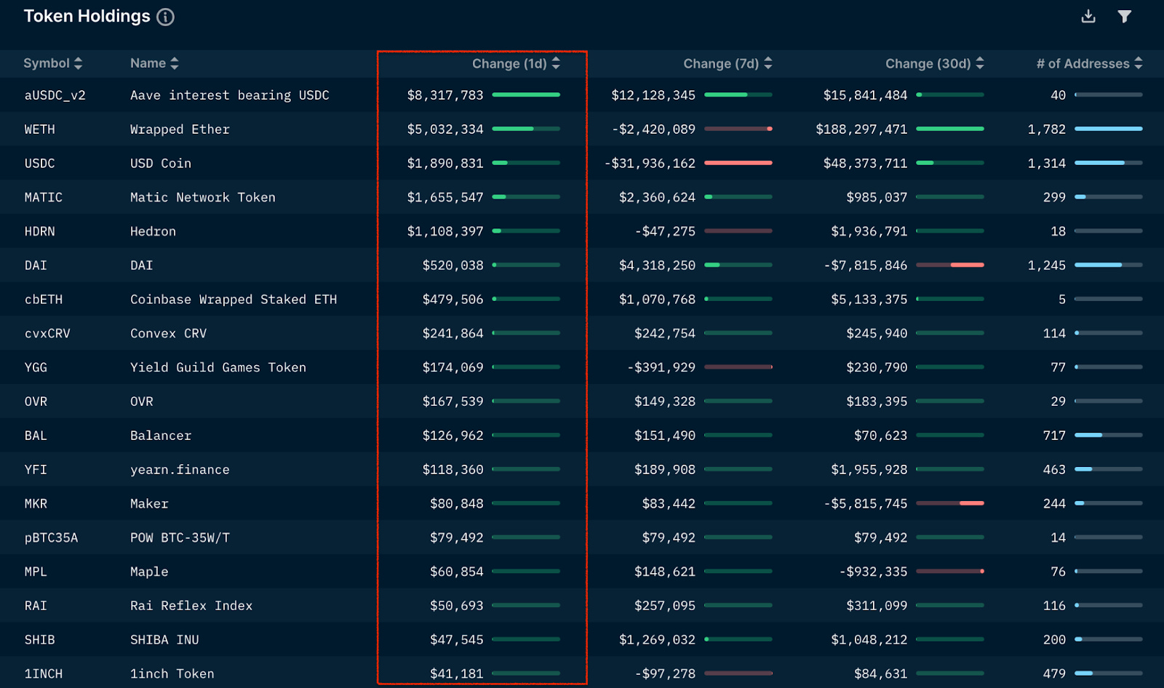This screenshot has width=1164, height=688.
Task: Click USDC 7d change red bar
Action: [x=738, y=163]
